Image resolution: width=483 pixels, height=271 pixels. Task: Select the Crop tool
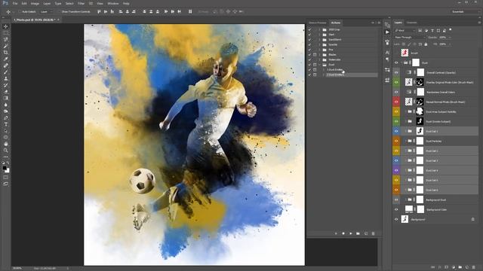[5, 53]
